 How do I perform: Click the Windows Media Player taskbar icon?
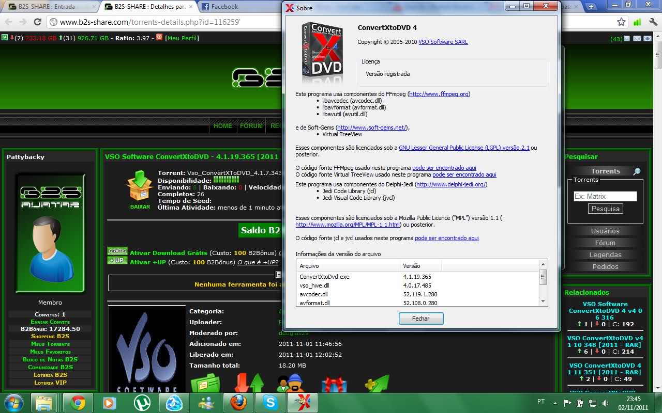(109, 403)
